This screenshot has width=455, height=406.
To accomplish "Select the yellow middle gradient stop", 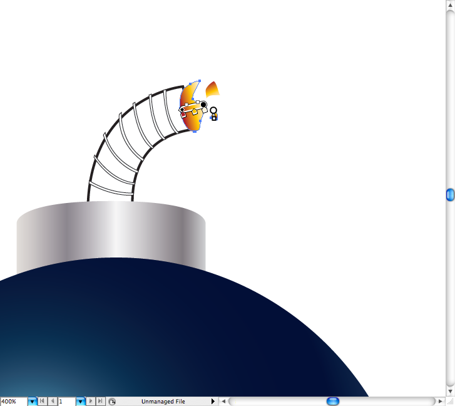I will pos(195,112).
